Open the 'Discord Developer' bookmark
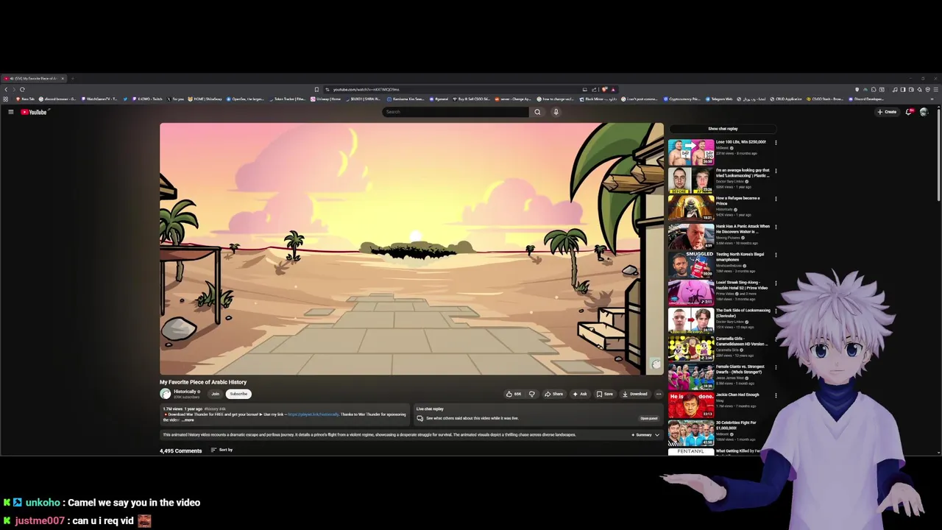This screenshot has height=530, width=942. coord(865,99)
